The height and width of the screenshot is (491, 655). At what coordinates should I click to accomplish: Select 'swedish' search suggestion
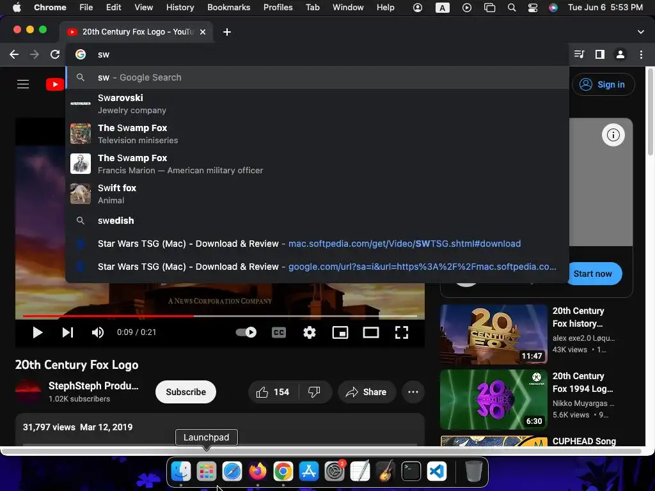317,221
